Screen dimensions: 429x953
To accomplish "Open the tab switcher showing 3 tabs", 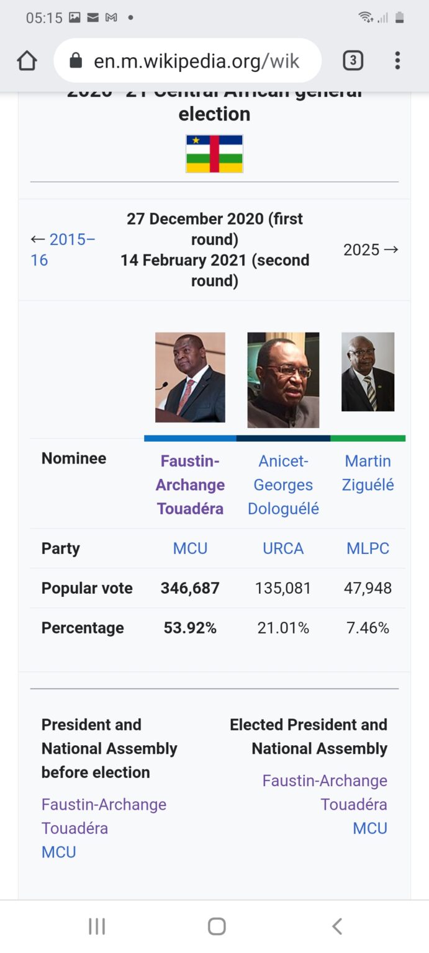I will pyautogui.click(x=353, y=60).
